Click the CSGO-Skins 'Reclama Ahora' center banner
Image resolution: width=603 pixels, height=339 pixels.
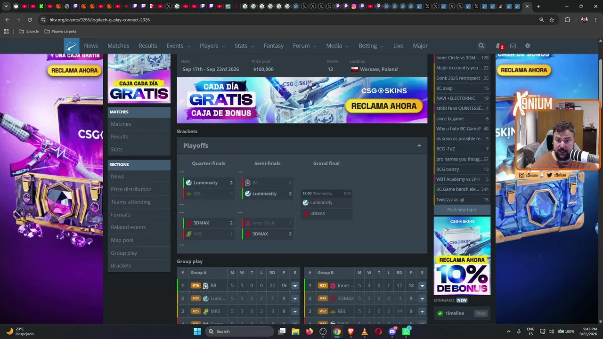point(302,100)
